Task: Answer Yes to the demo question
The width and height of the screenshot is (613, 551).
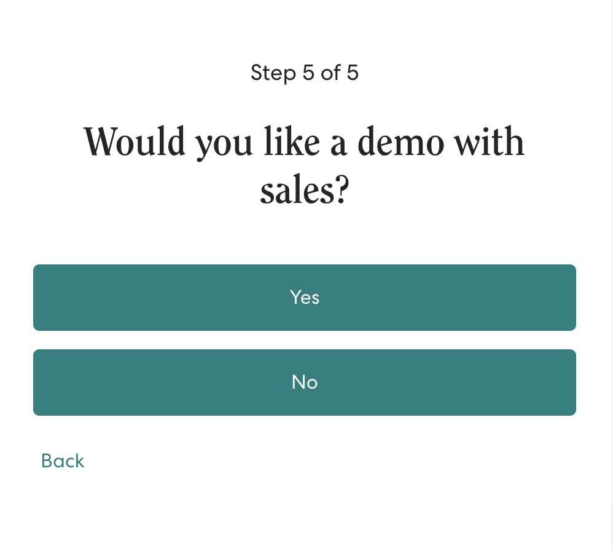Action: [305, 298]
